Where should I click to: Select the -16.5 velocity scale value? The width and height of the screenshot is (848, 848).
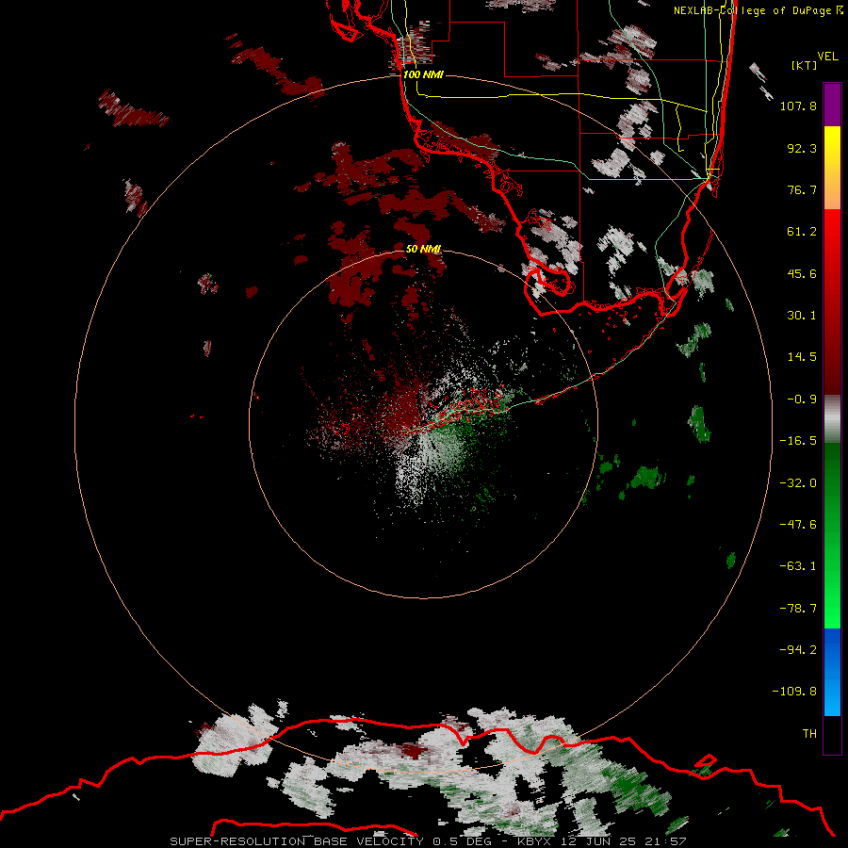pyautogui.click(x=798, y=441)
